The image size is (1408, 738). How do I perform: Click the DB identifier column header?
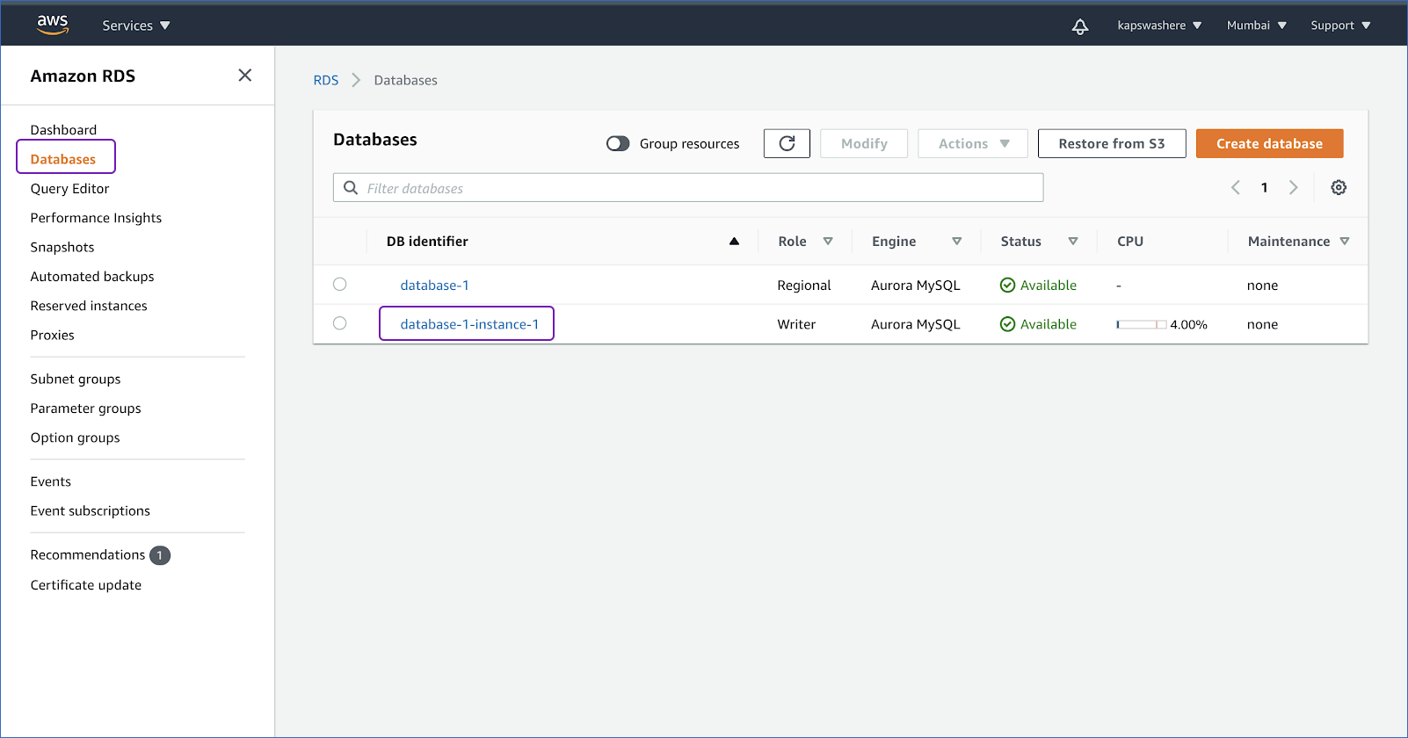427,242
